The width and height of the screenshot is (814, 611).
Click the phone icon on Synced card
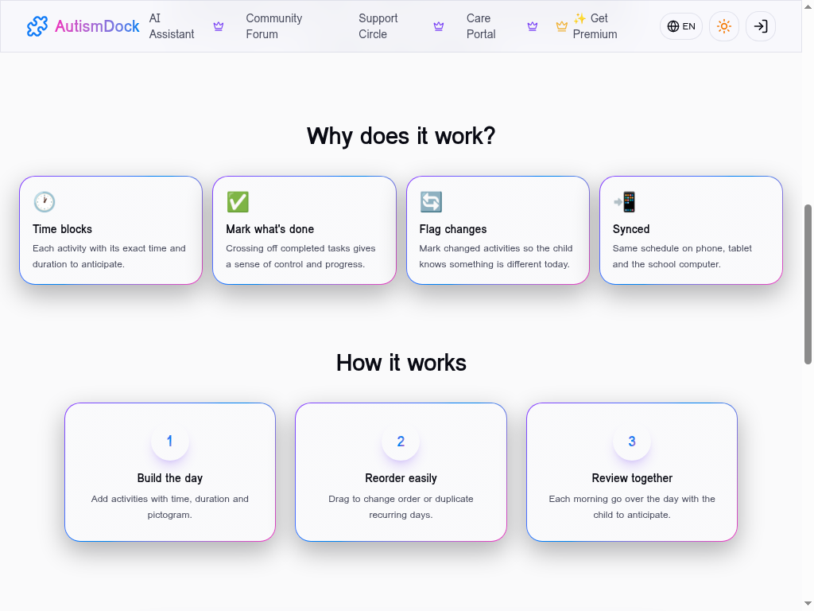click(x=625, y=201)
